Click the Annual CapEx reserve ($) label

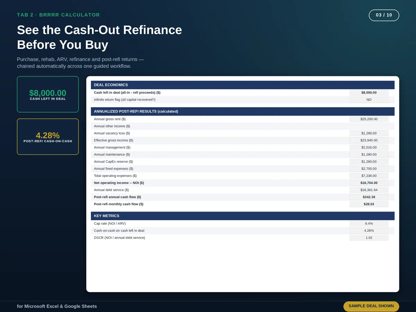coord(113,162)
